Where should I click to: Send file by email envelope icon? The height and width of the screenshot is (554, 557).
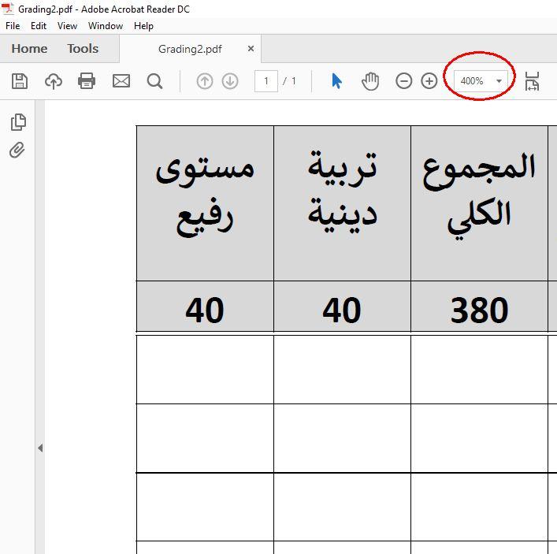tap(121, 81)
